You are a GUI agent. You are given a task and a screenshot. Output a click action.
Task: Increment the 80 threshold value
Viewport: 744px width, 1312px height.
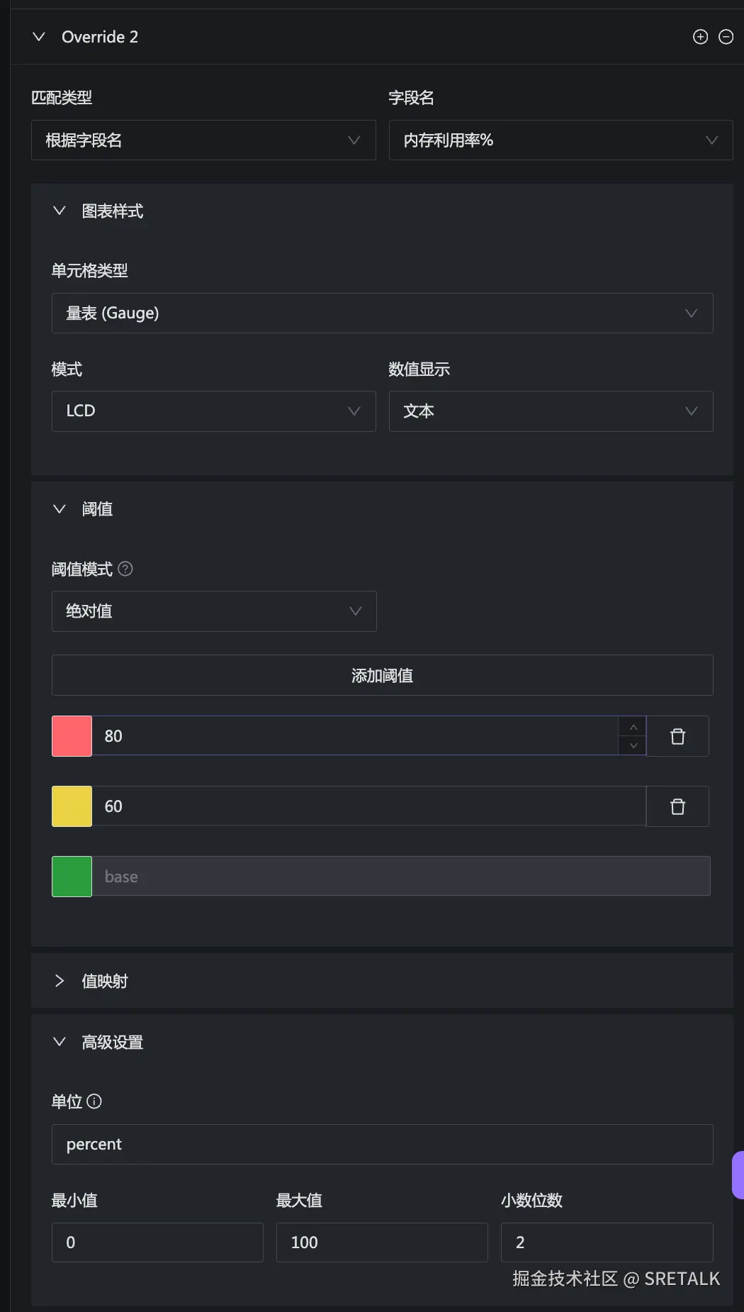tap(633, 728)
